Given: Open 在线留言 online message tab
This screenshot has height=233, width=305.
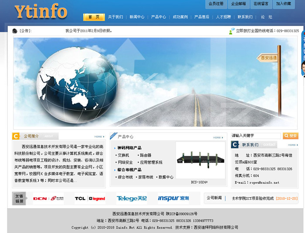Looking at the screenshot, I should 261,4.
